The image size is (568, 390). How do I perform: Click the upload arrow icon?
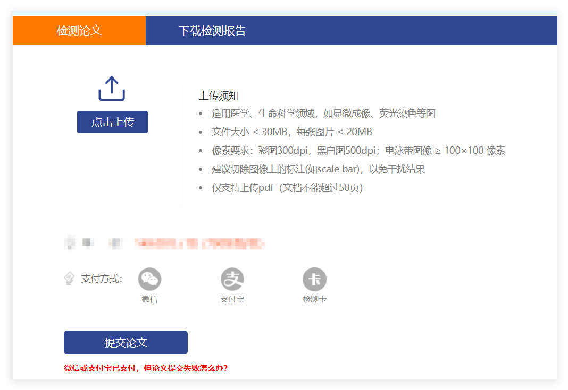[112, 89]
